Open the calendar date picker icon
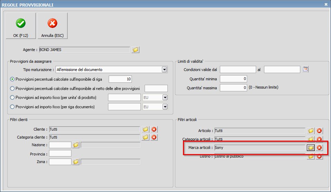The width and height of the screenshot is (331, 192). (305, 69)
